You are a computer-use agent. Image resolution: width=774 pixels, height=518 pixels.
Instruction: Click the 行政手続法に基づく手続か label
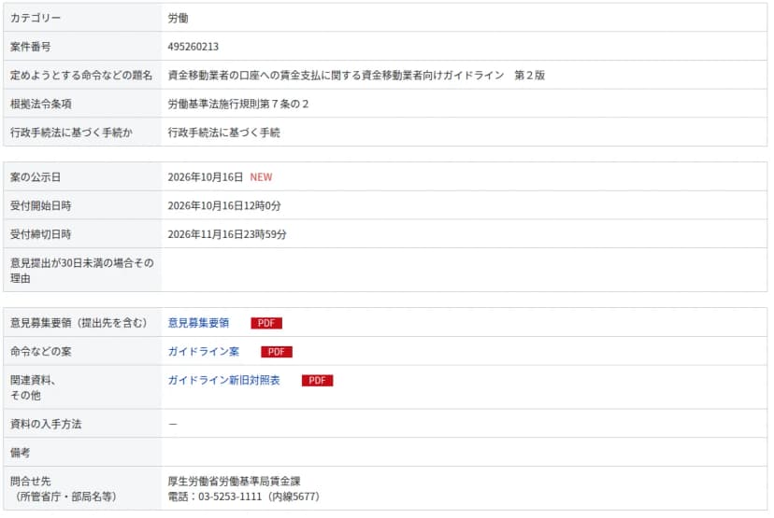pyautogui.click(x=72, y=133)
